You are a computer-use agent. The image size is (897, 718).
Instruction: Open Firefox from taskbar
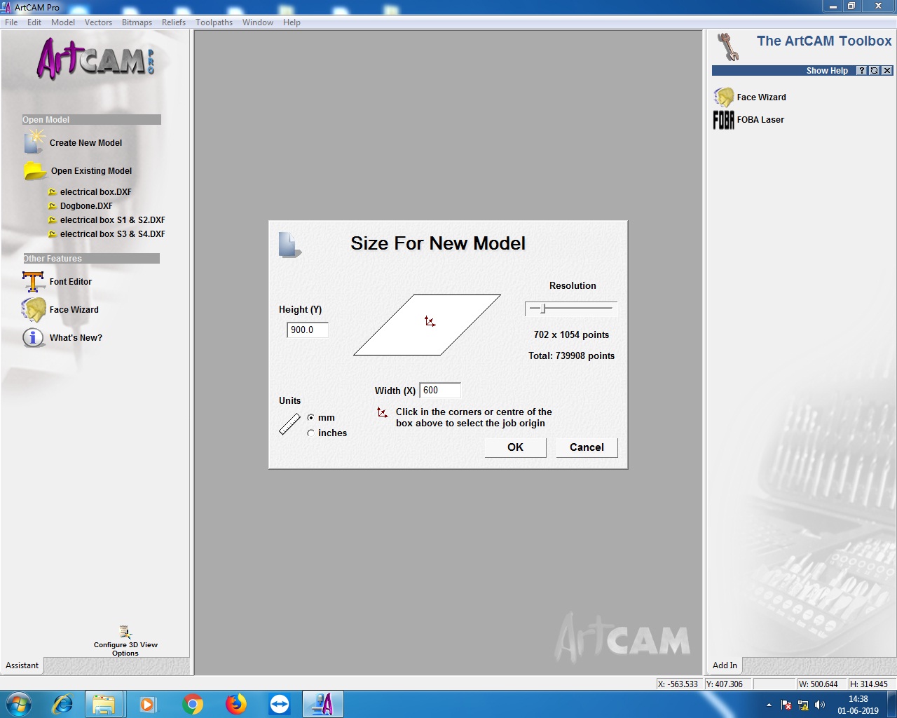tap(236, 704)
